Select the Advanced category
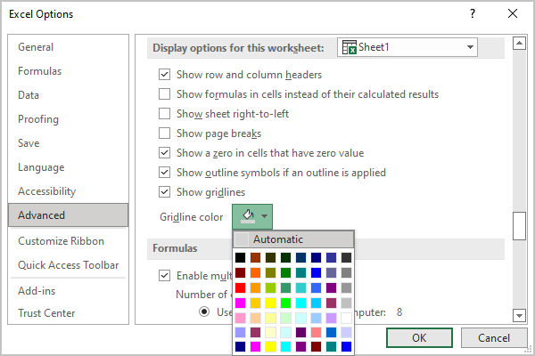This screenshot has height=356, width=535. click(69, 215)
